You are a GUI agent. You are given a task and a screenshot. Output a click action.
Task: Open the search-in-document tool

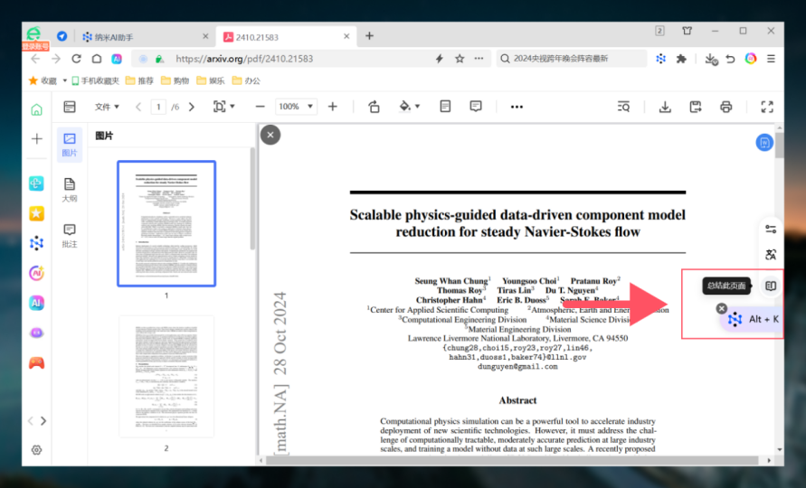(x=623, y=107)
